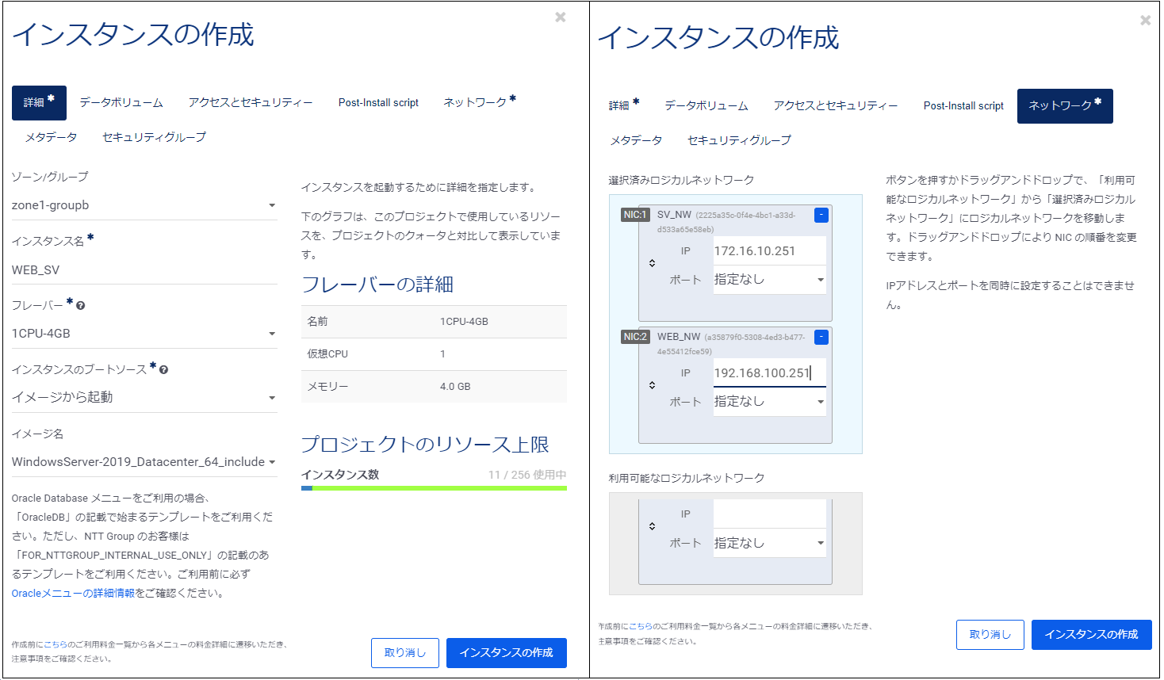1164x680 pixels.
Task: Select セキュリティグループ tab in left dialog
Action: [154, 137]
